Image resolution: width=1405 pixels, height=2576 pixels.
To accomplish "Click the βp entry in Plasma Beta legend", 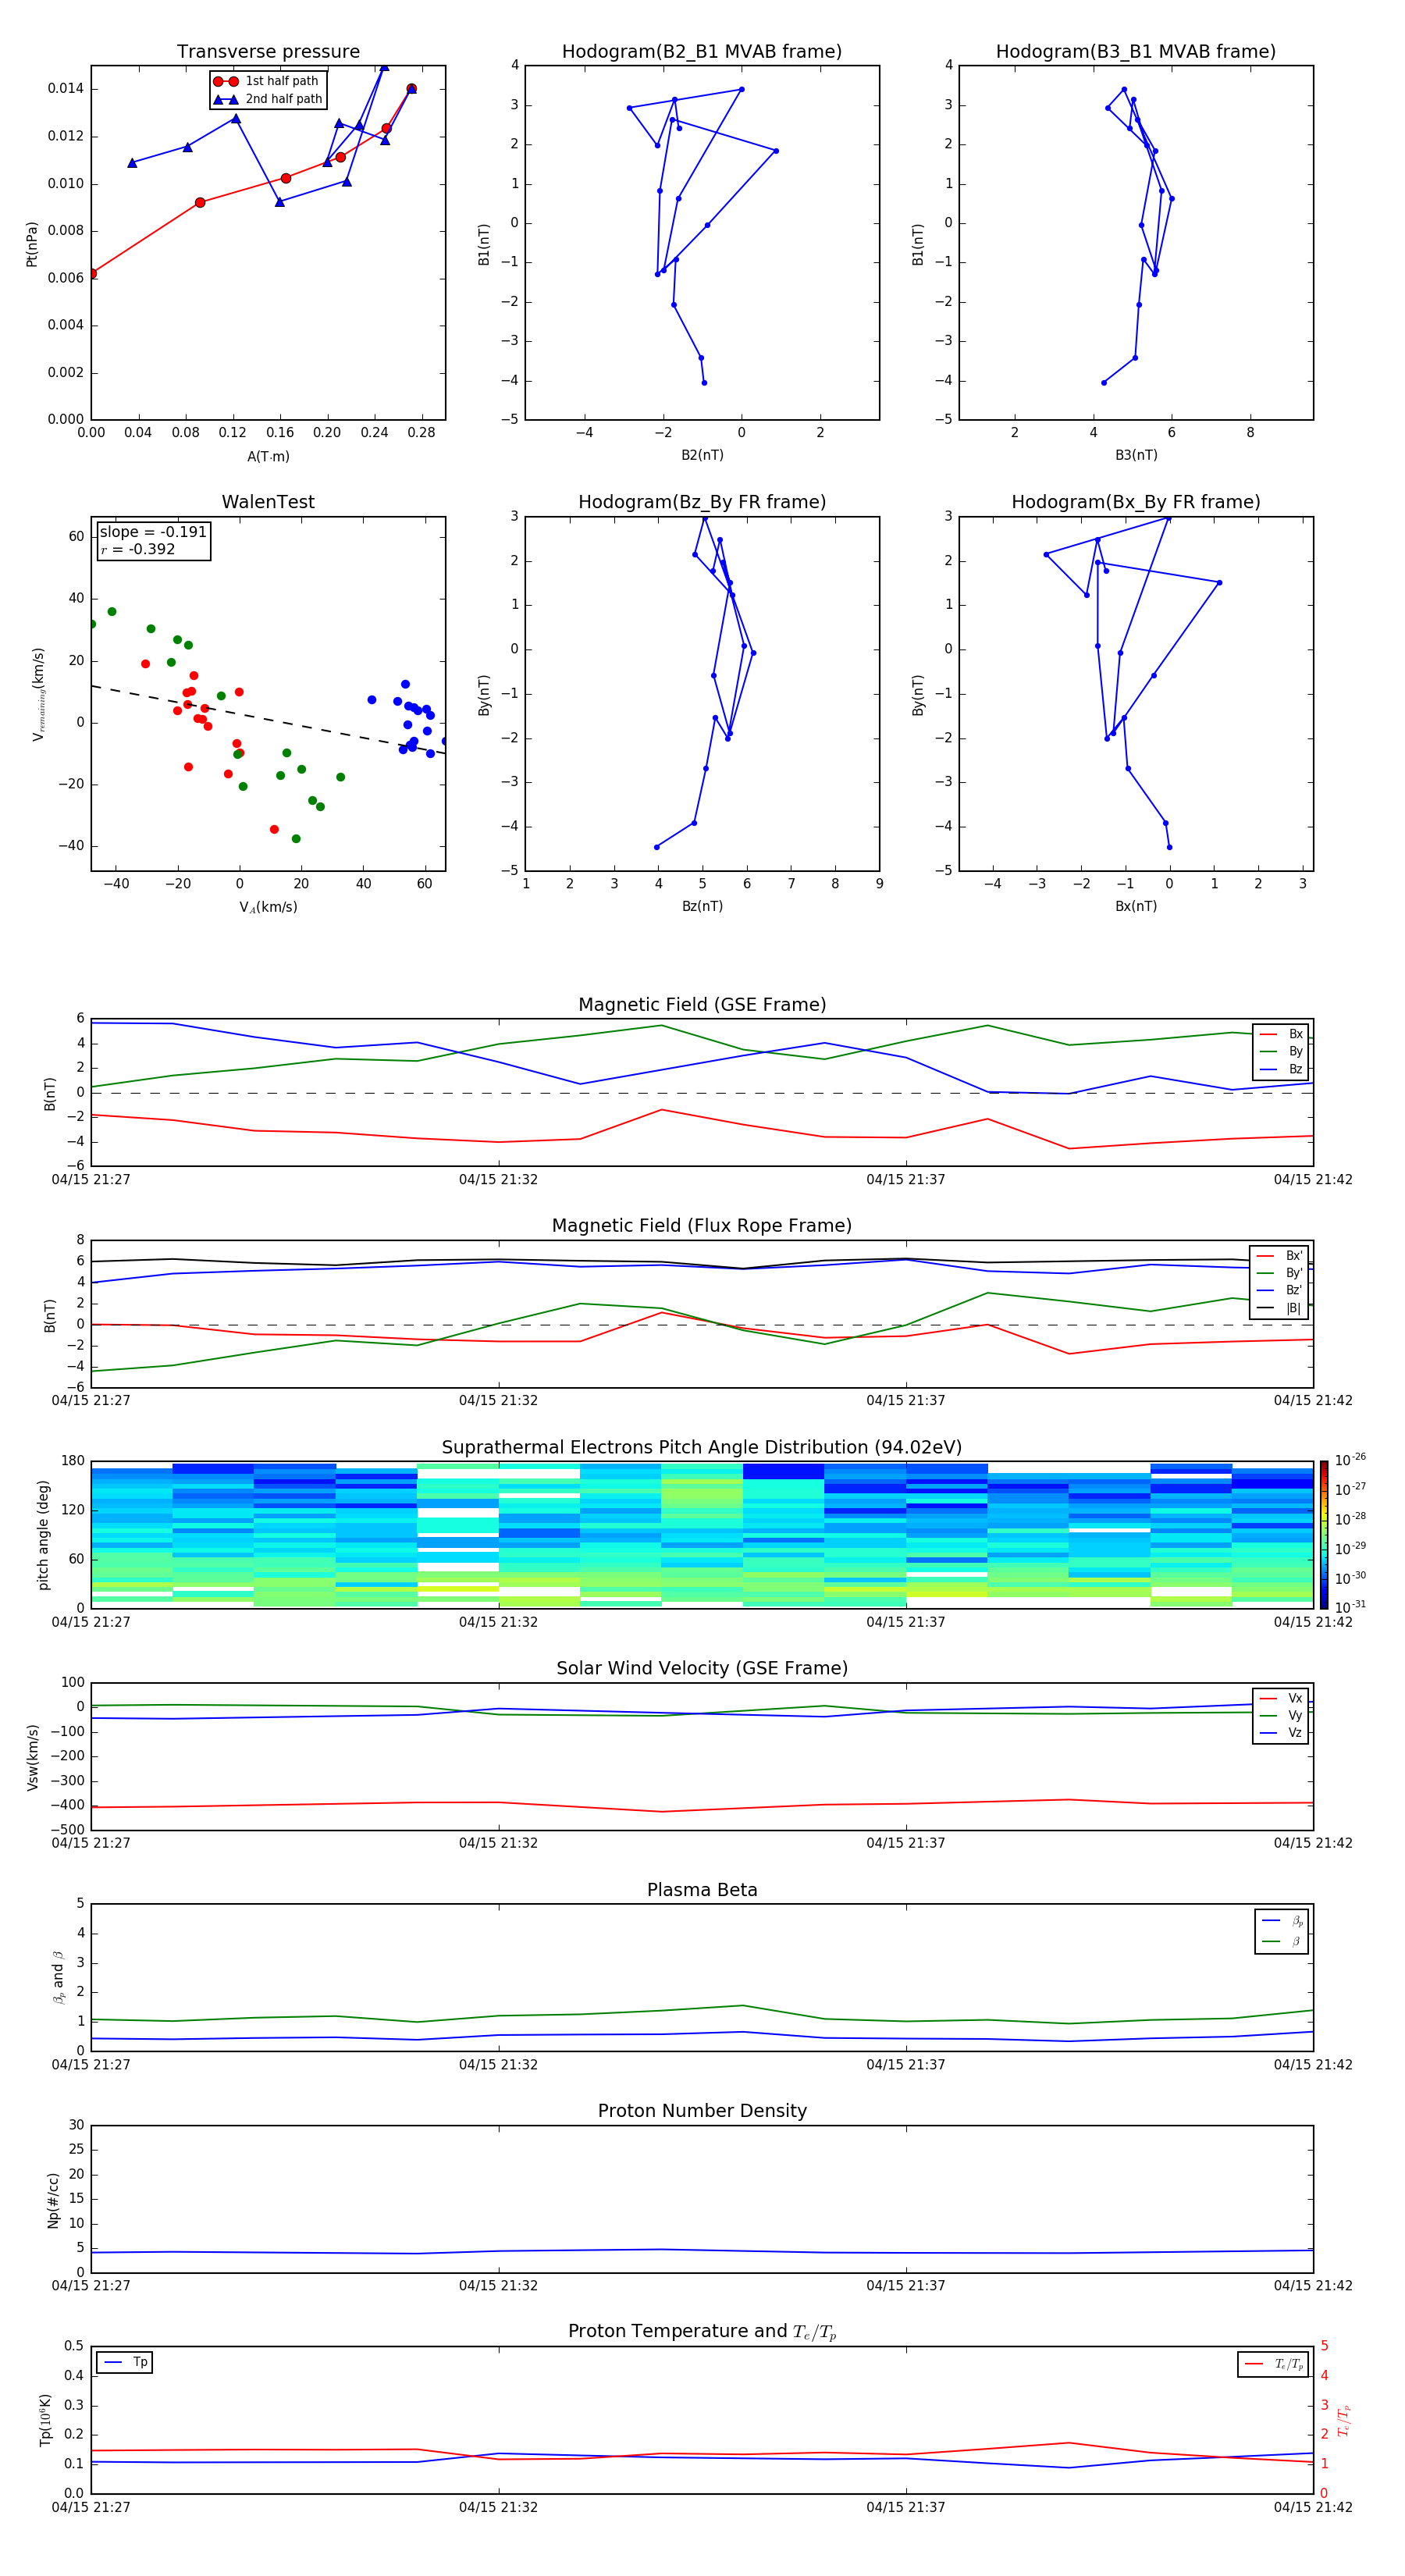I will point(1282,1921).
